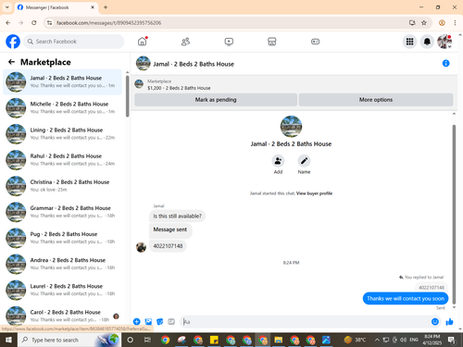
Task: Open a new browser tab
Action: tap(106, 7)
